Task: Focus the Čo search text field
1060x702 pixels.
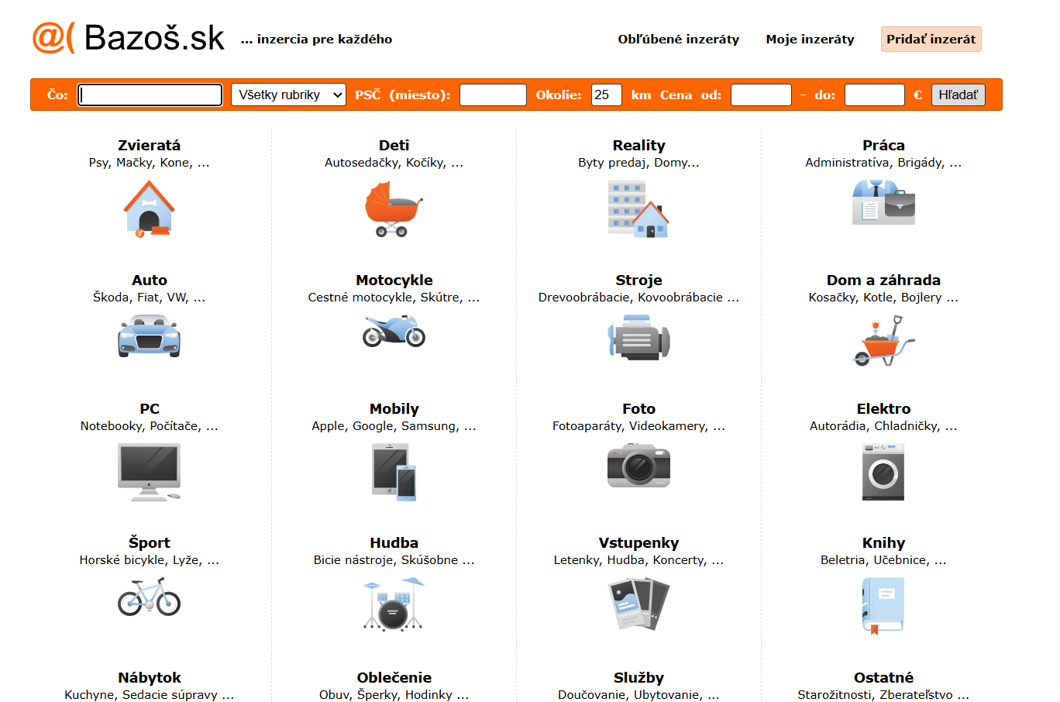Action: pyautogui.click(x=150, y=95)
